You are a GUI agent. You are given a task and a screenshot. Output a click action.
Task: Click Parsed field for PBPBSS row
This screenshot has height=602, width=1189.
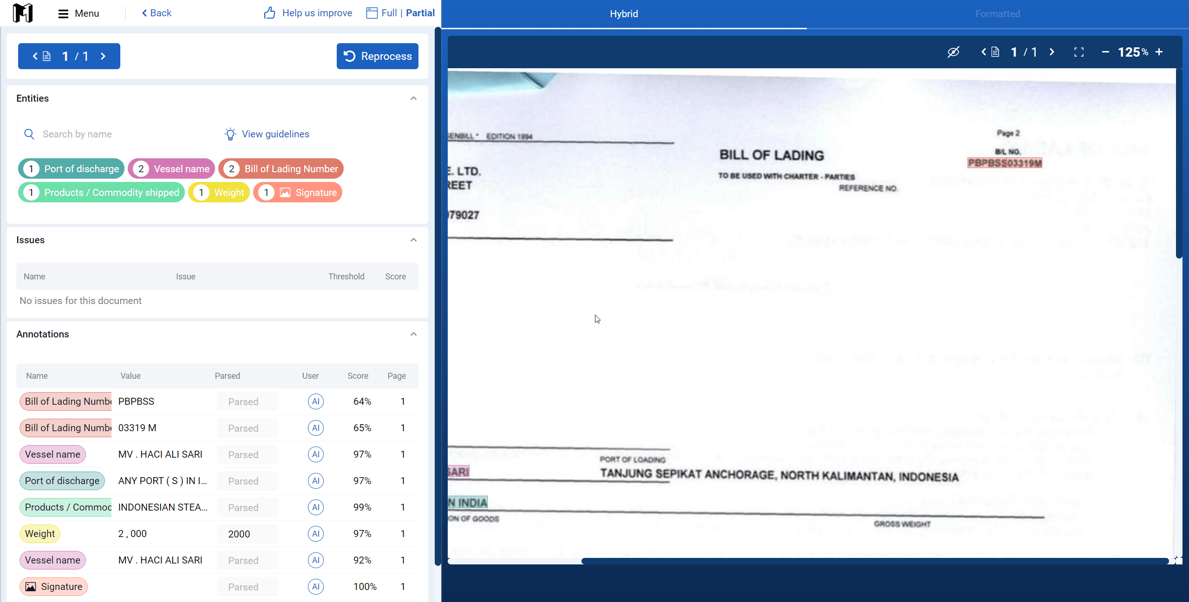point(247,401)
